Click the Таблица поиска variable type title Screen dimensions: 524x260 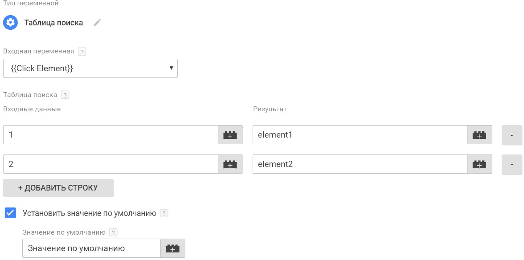53,23
